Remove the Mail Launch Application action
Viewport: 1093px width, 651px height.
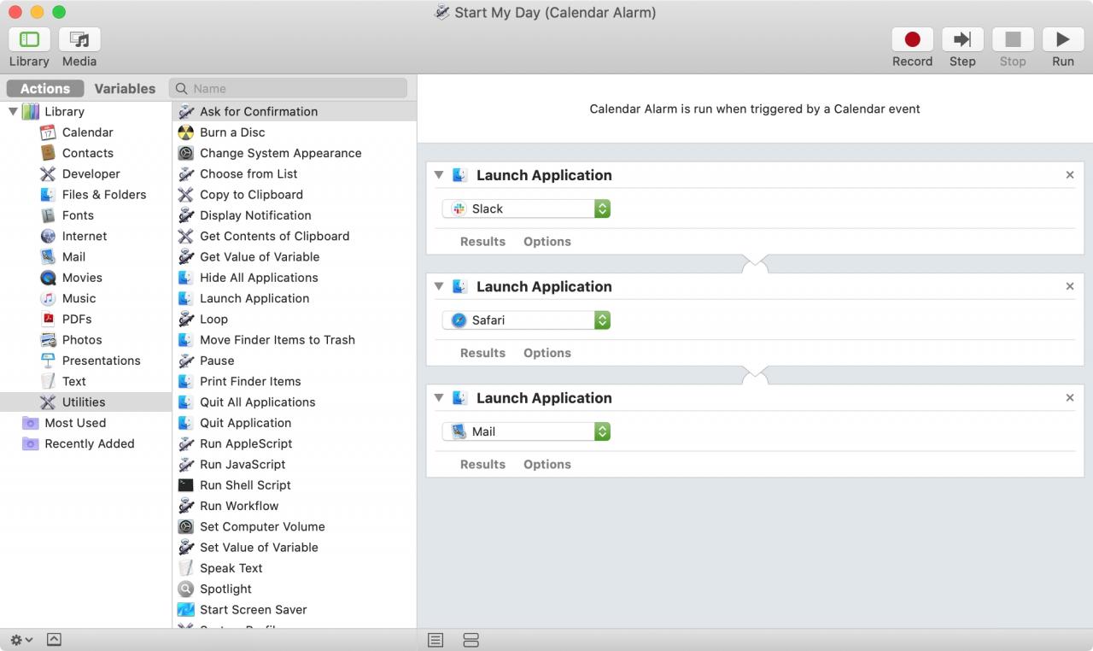(x=1070, y=398)
